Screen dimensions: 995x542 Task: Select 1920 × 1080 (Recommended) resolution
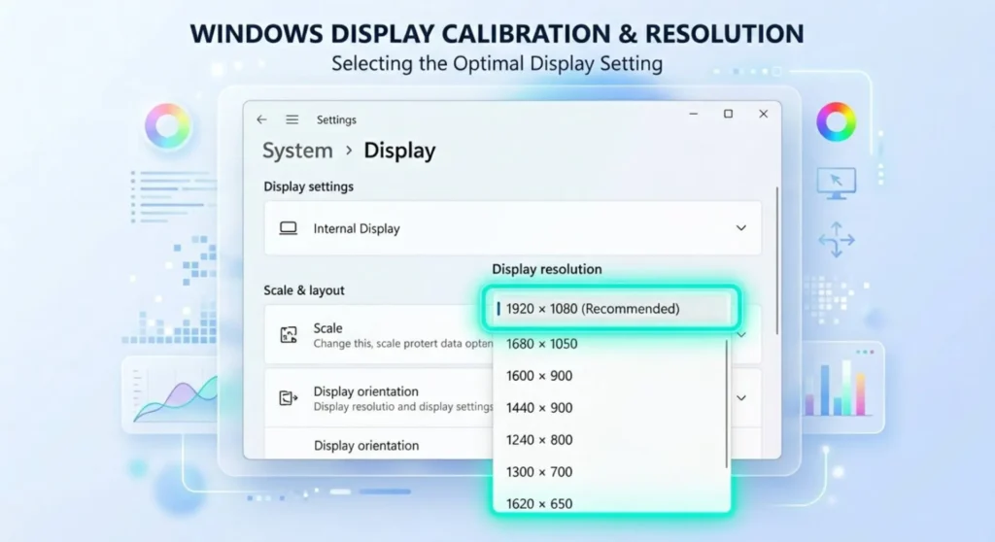pyautogui.click(x=610, y=309)
